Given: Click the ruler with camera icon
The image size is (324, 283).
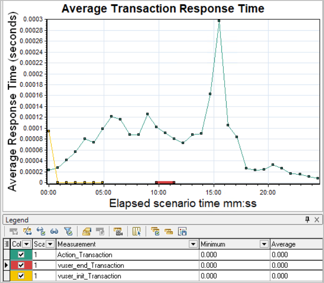Looking at the screenshot, I should (118, 232).
